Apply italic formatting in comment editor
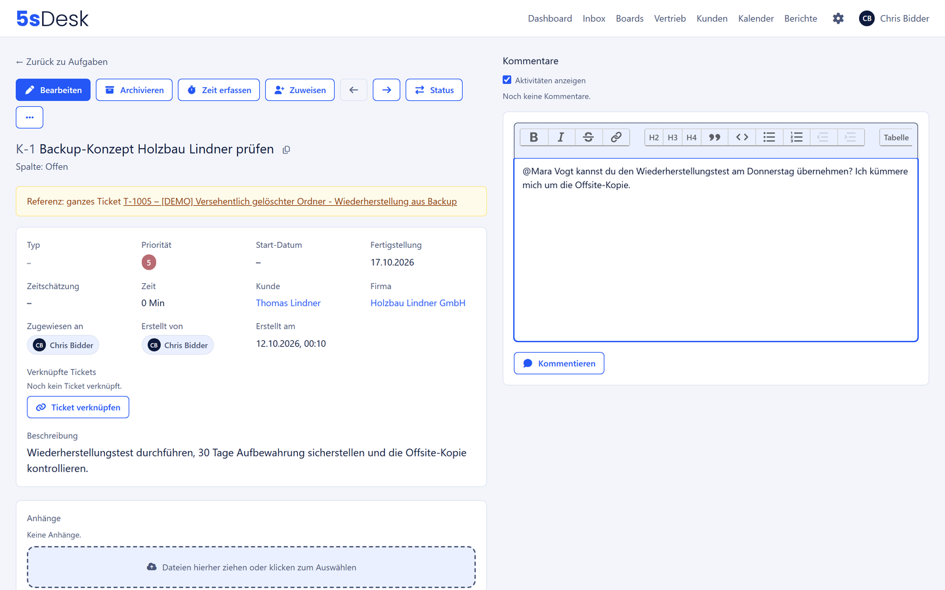Viewport: 945px width, 590px height. pos(561,137)
